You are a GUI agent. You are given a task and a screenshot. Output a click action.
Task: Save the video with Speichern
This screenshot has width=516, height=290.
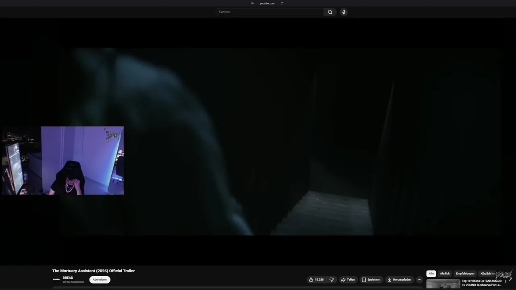371,280
